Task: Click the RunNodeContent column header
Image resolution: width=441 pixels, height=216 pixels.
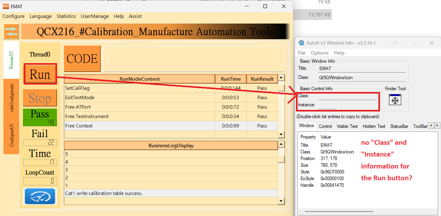Action: [140, 79]
